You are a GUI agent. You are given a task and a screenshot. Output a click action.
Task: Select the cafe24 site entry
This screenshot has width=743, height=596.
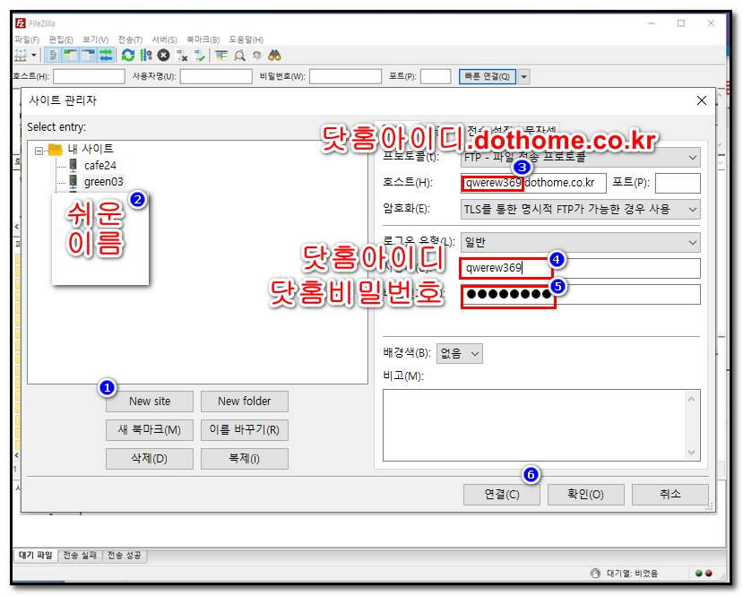pos(99,166)
